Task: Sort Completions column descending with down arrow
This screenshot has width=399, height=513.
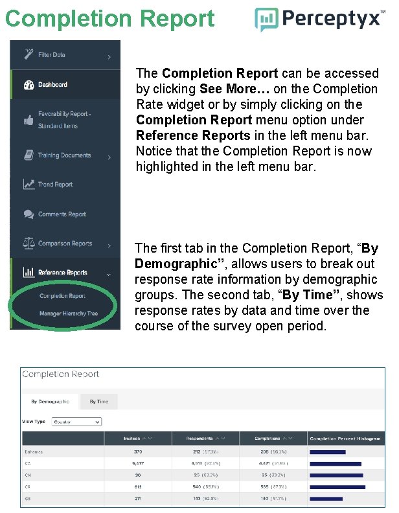Action: click(x=290, y=439)
